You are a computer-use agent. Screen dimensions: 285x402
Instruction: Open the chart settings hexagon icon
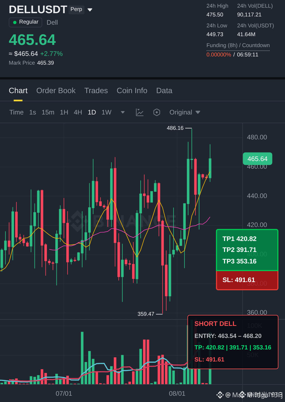click(x=157, y=112)
